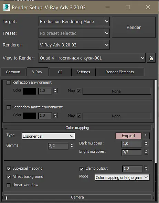
Task: Switch to the Render Elements tab
Action: point(120,72)
